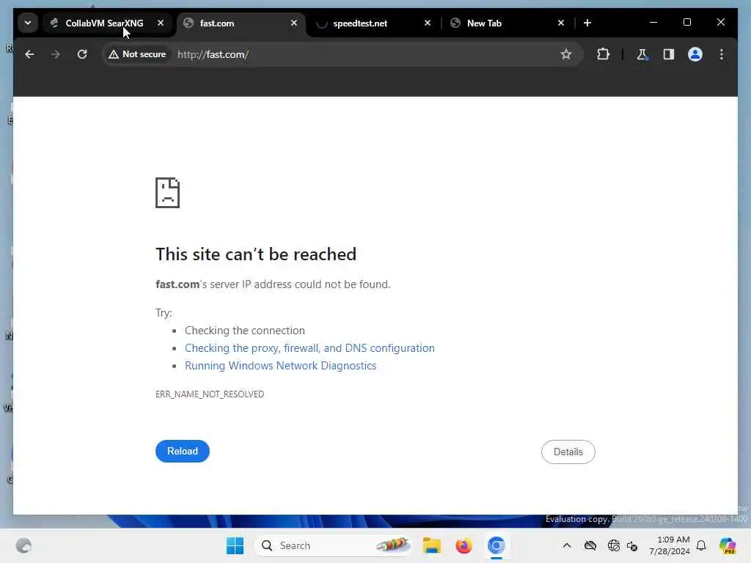This screenshot has width=751, height=563.
Task: Toggle the side panel icon
Action: [669, 54]
